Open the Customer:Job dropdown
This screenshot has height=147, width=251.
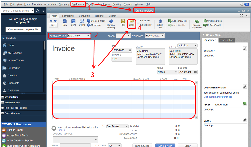(x=88, y=36)
